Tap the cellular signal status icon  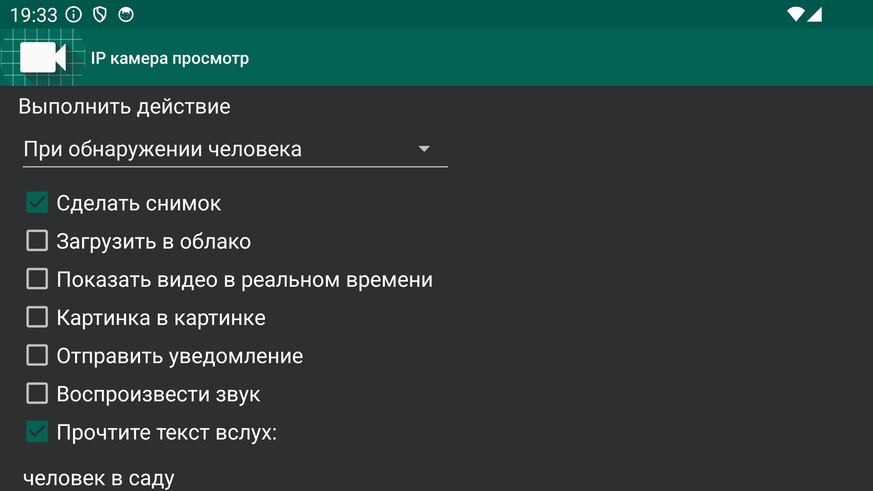click(x=815, y=14)
